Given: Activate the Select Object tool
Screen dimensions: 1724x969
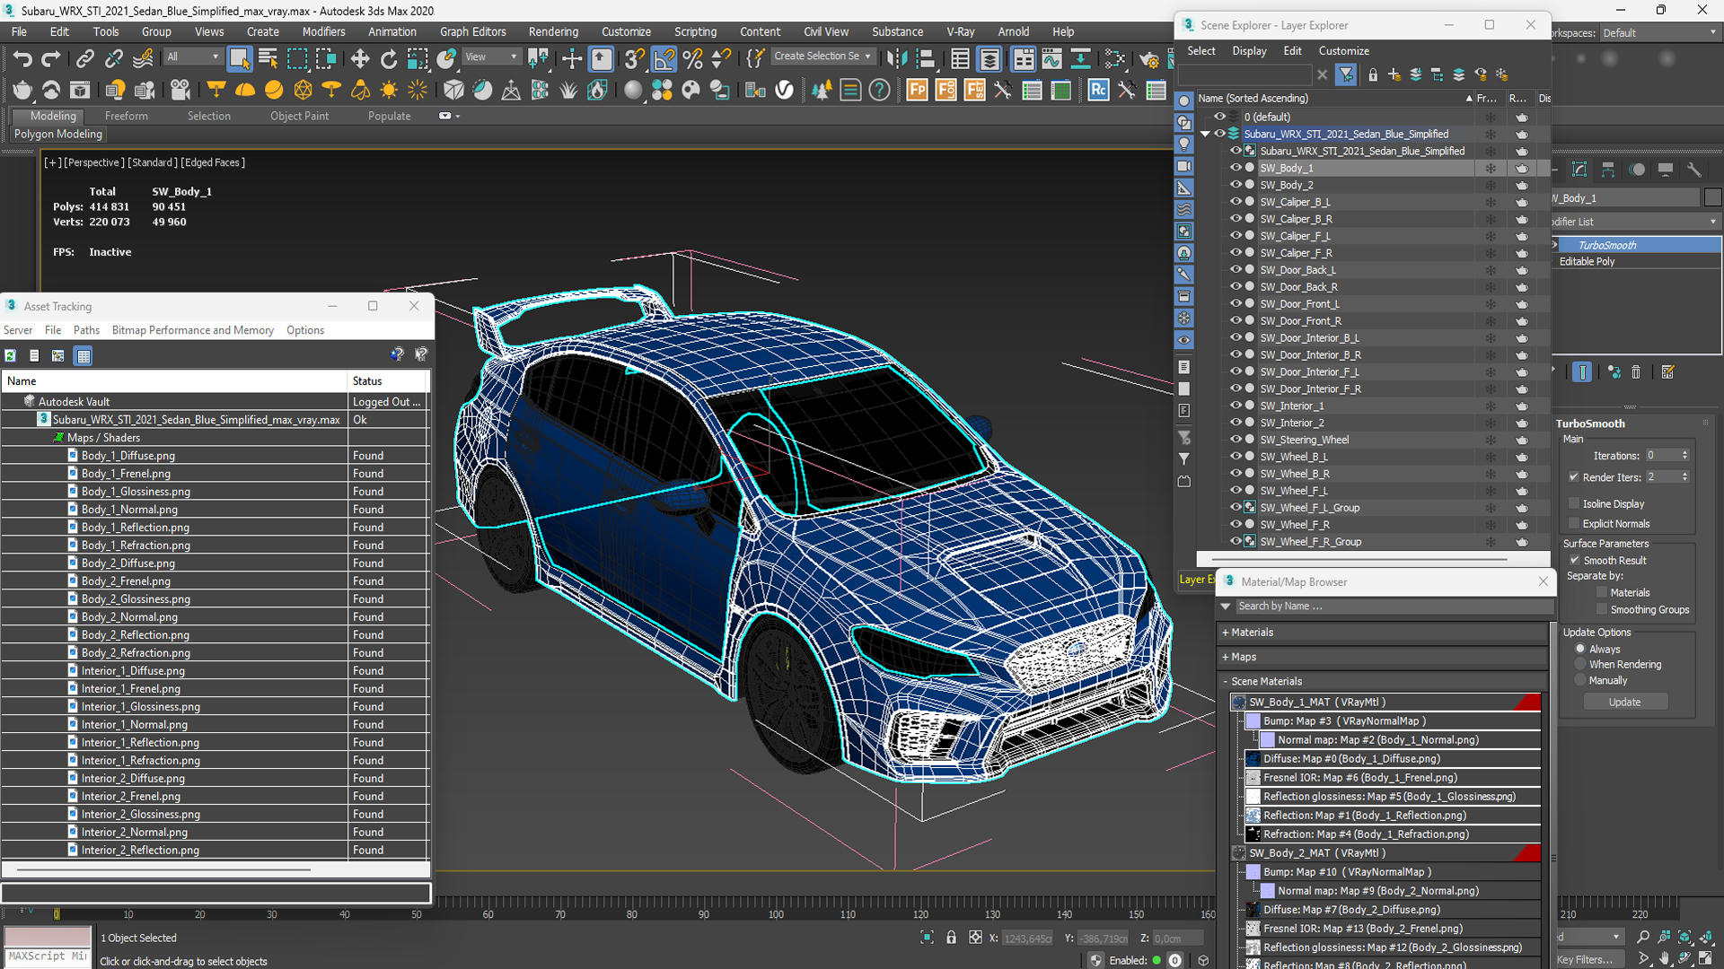Looking at the screenshot, I should click(x=239, y=59).
